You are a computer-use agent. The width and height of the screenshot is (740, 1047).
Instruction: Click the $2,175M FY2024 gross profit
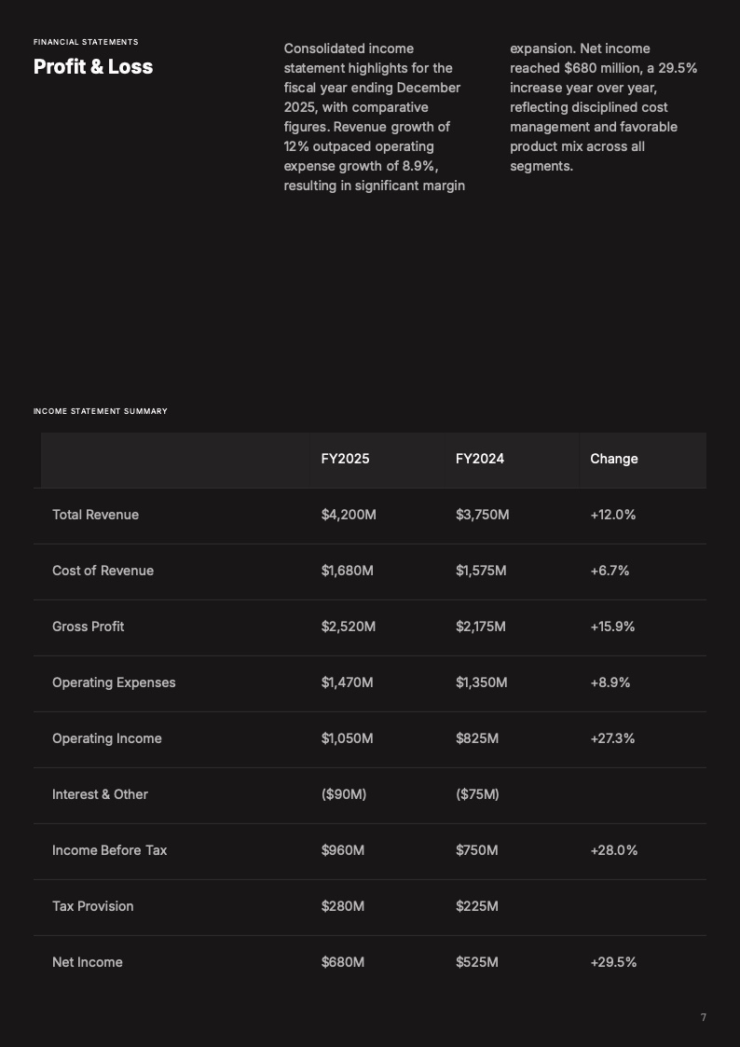480,627
